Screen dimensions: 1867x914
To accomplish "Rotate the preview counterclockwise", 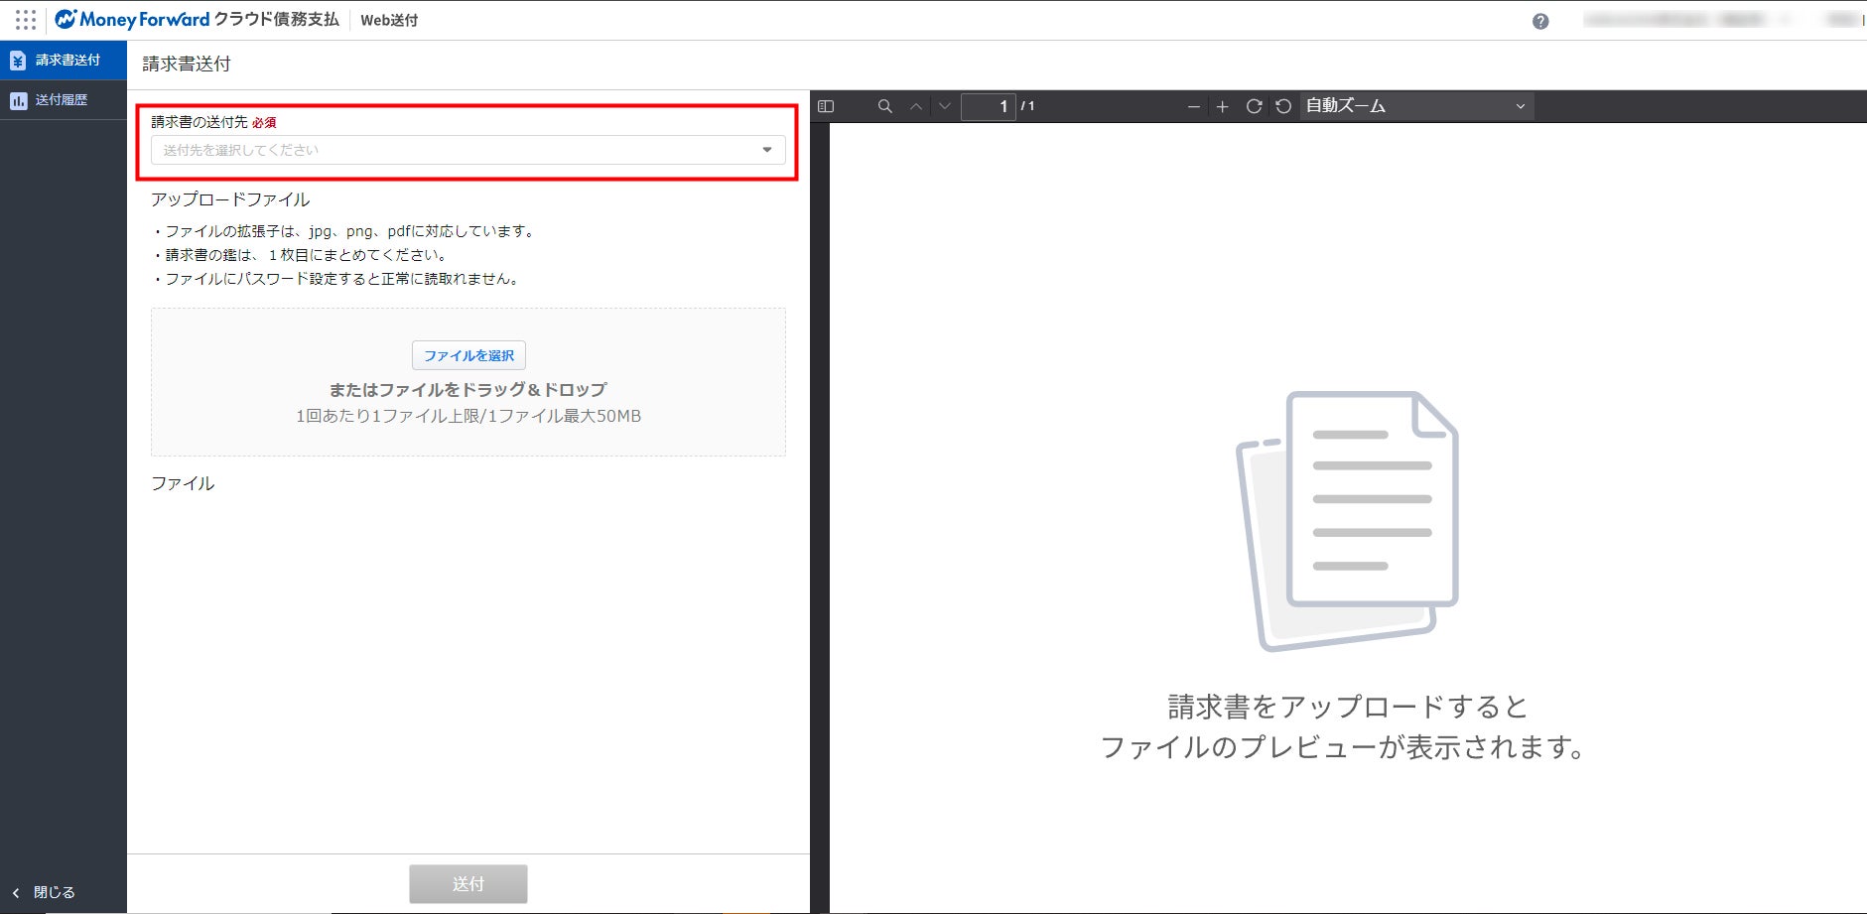I will (x=1283, y=106).
